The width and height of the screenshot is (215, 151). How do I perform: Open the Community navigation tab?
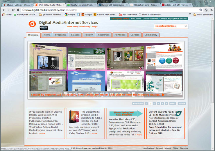[x=151, y=35]
